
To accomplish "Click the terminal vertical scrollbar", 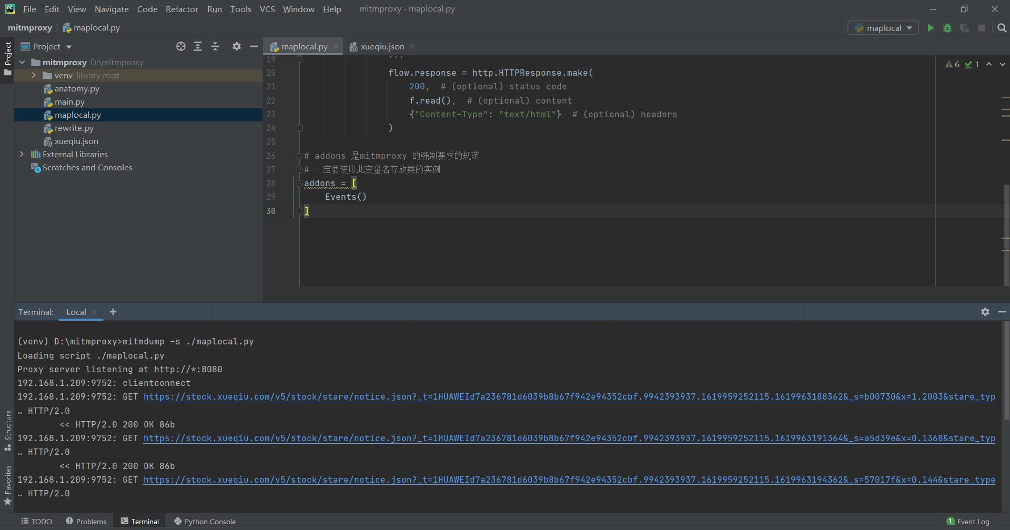I will pyautogui.click(x=1006, y=371).
